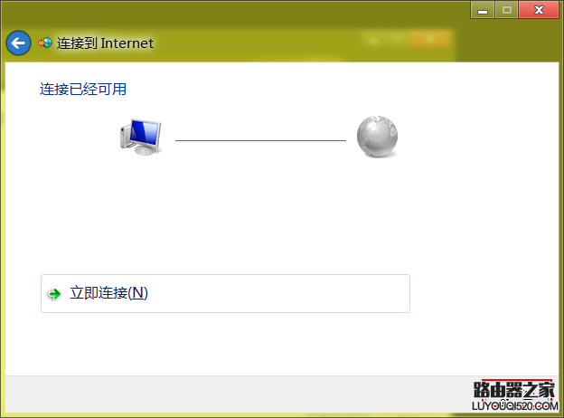Select the 立即连接(N) option
The height and width of the screenshot is (418, 564).
(226, 293)
